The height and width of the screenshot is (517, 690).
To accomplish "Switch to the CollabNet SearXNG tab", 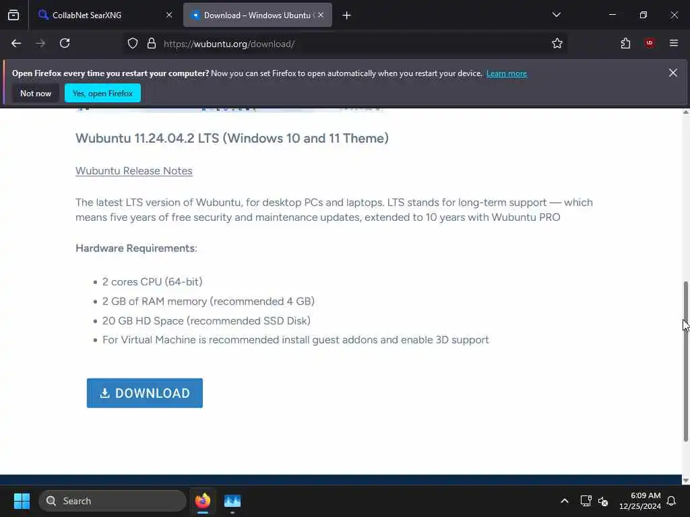I will click(106, 15).
